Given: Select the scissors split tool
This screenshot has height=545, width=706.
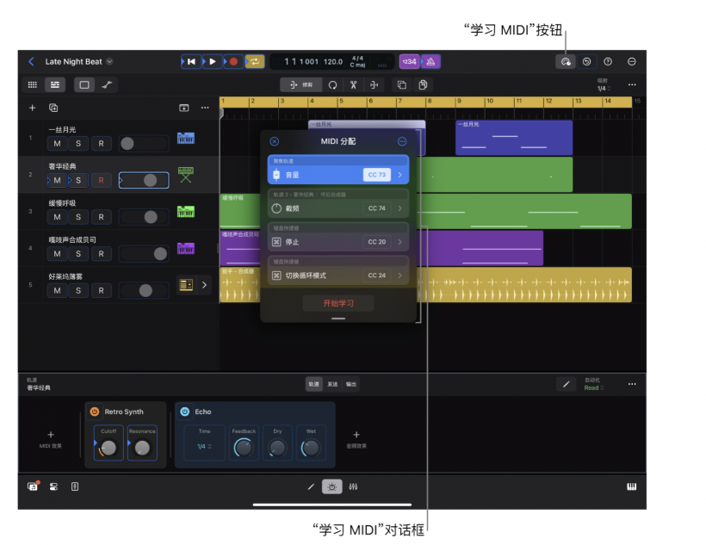Looking at the screenshot, I should click(x=353, y=84).
